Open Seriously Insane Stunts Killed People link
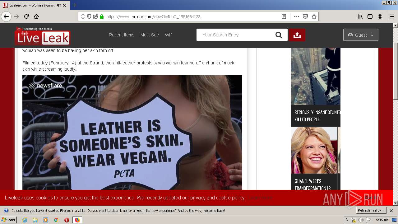 tap(317, 116)
